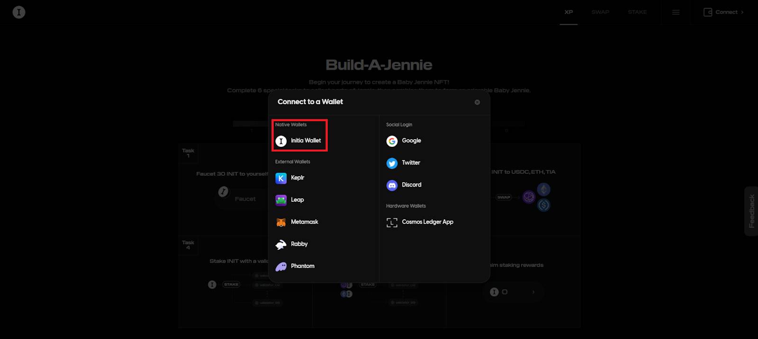Switch to the XP tab
The width and height of the screenshot is (758, 339).
click(x=568, y=12)
